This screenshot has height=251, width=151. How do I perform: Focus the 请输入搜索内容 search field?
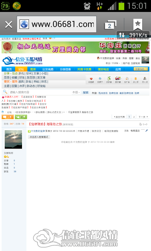point(40,92)
